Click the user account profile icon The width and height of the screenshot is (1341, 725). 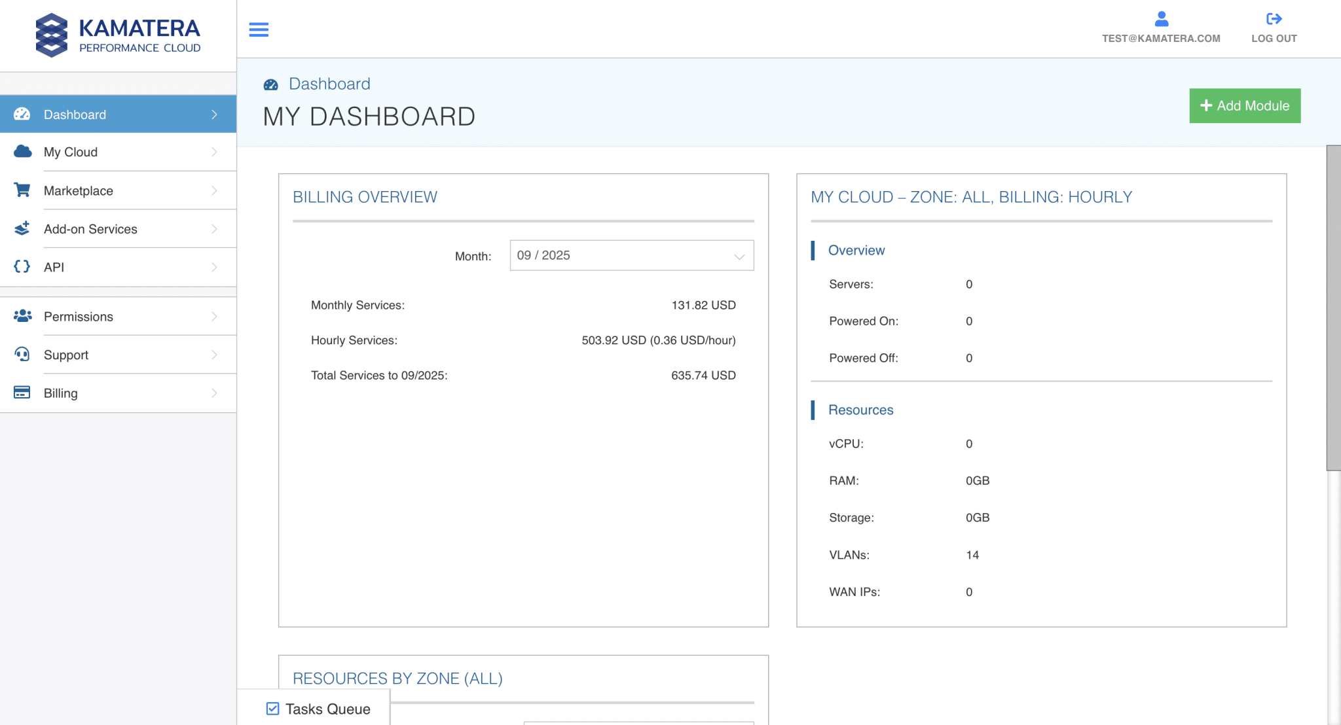pos(1161,19)
